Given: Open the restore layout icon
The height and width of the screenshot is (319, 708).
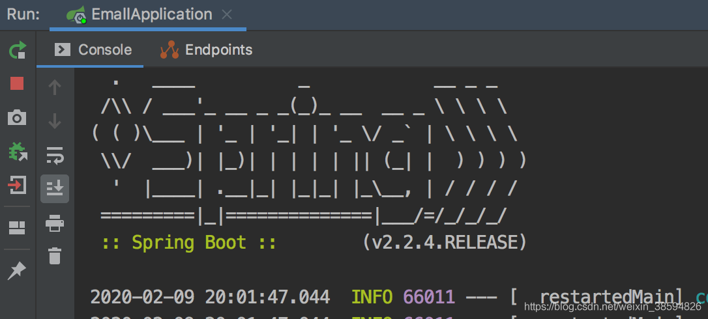Looking at the screenshot, I should pyautogui.click(x=17, y=227).
